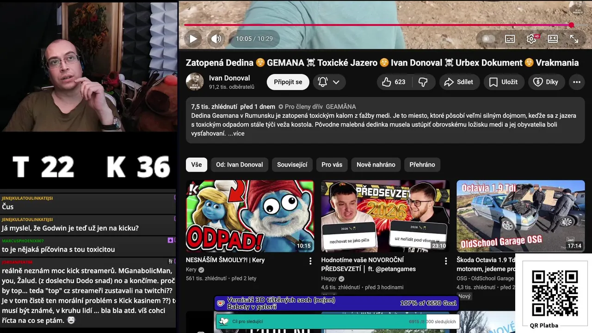
Task: Select the Přehráno chip
Action: (422, 165)
